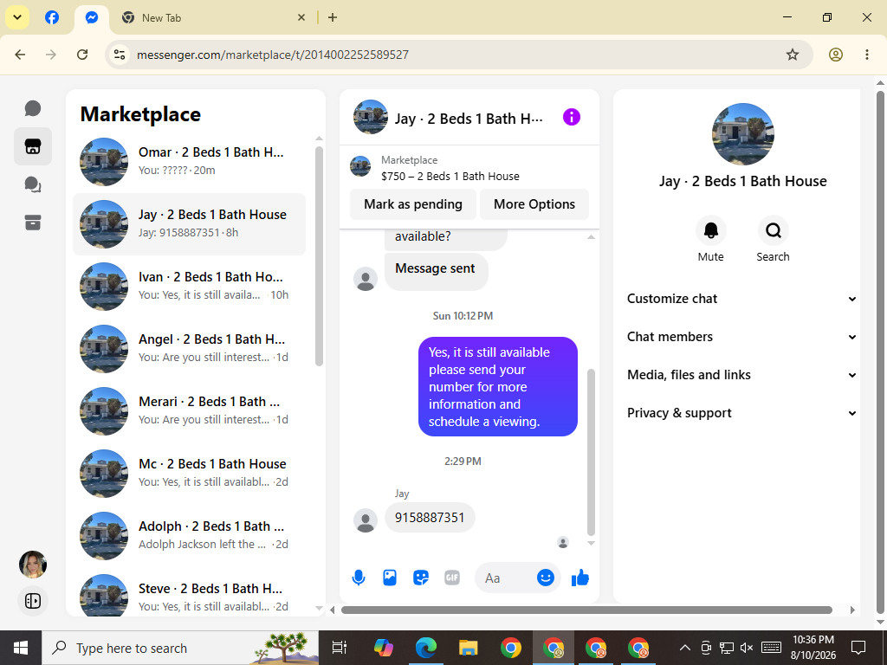
Task: Choose a sticker icon
Action: (421, 578)
